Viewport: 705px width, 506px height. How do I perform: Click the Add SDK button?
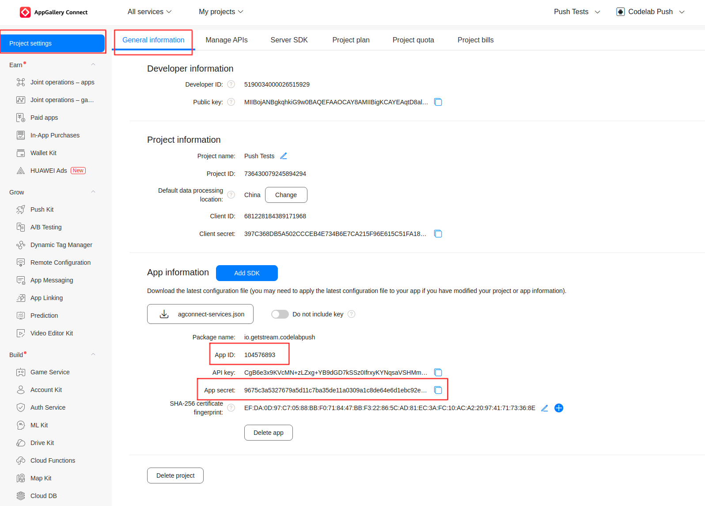click(247, 273)
